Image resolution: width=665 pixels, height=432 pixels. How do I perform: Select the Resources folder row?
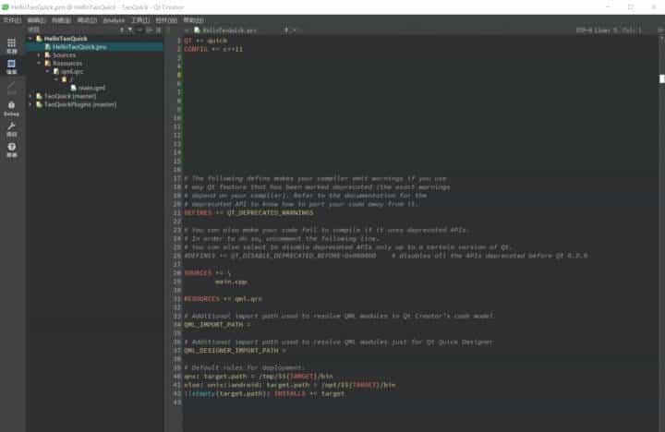tap(94, 63)
